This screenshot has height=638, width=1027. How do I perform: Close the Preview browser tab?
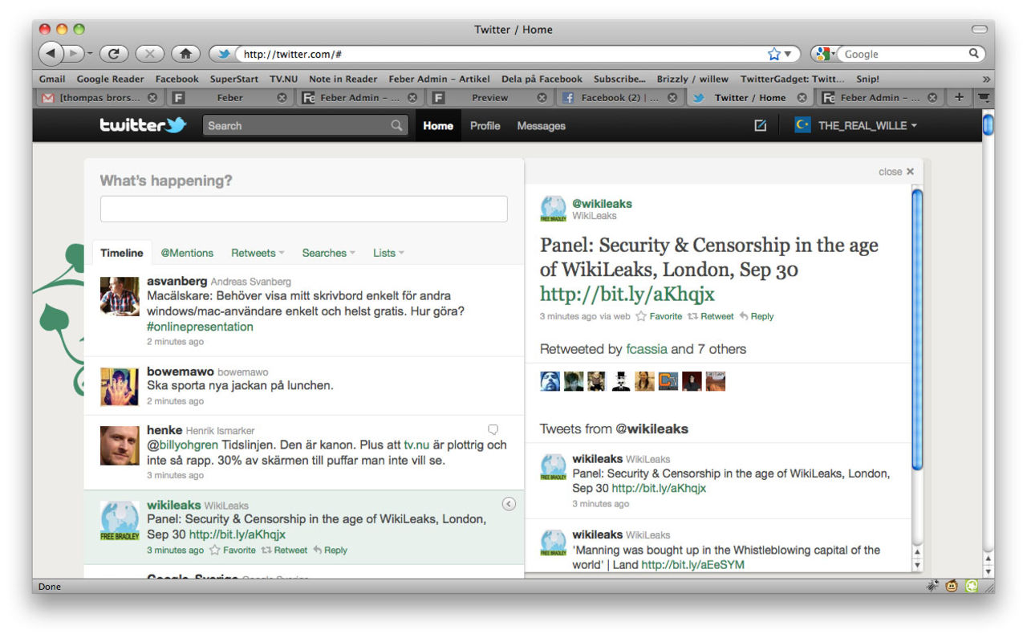(542, 98)
